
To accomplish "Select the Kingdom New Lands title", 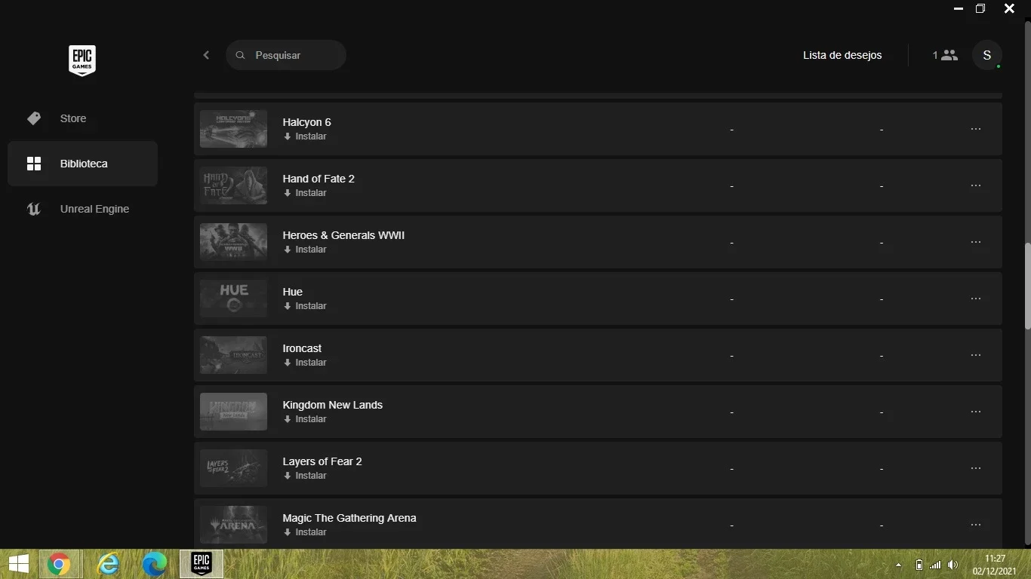I will tap(332, 405).
